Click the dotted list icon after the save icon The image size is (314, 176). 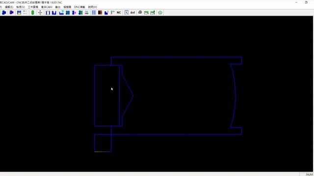click(25, 13)
